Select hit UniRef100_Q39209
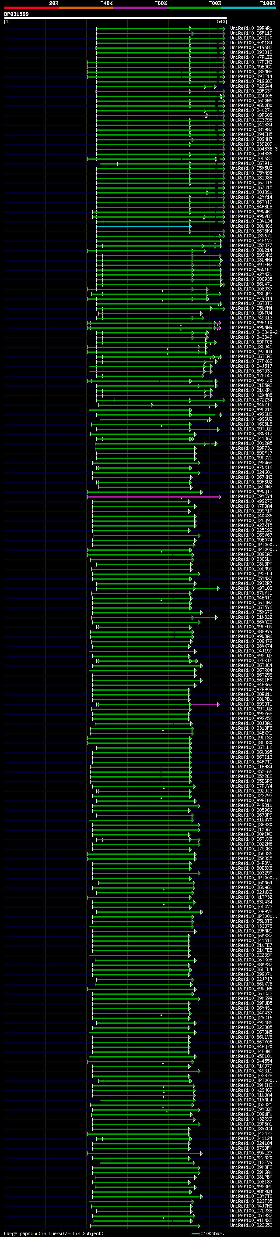This screenshot has height=1237, width=280. tap(251, 144)
